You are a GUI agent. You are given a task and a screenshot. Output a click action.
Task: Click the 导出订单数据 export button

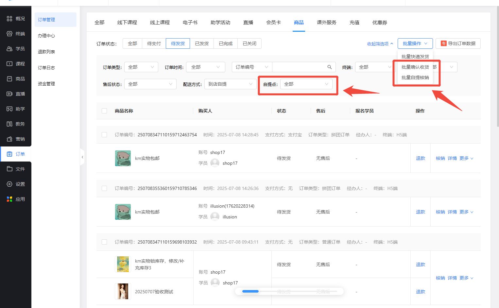[458, 43]
